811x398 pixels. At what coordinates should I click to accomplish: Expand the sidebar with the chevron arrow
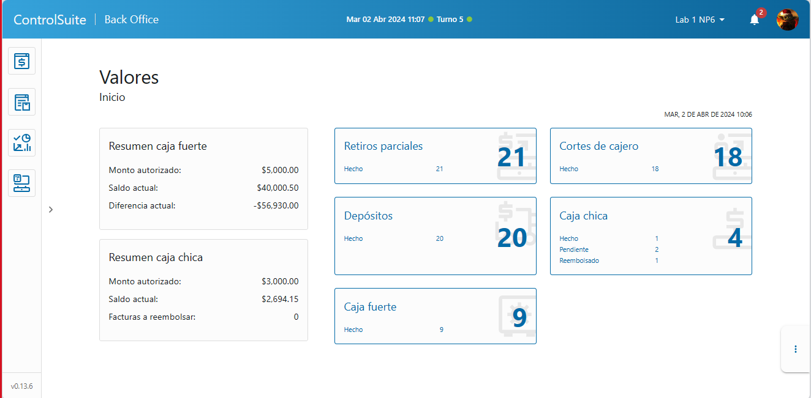coord(51,210)
